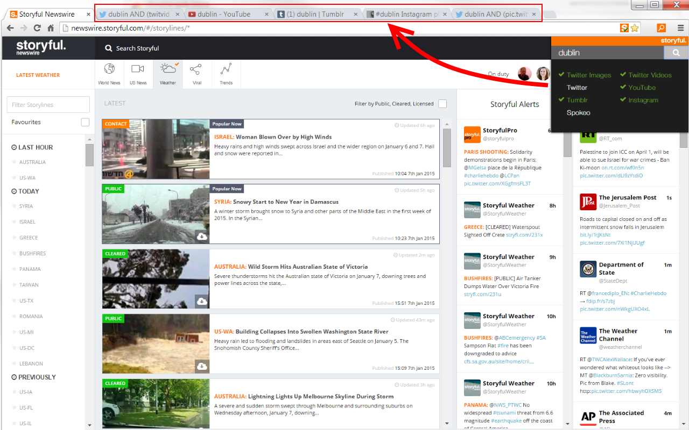Toggle Twitter Images search option
689x430 pixels.
585,75
